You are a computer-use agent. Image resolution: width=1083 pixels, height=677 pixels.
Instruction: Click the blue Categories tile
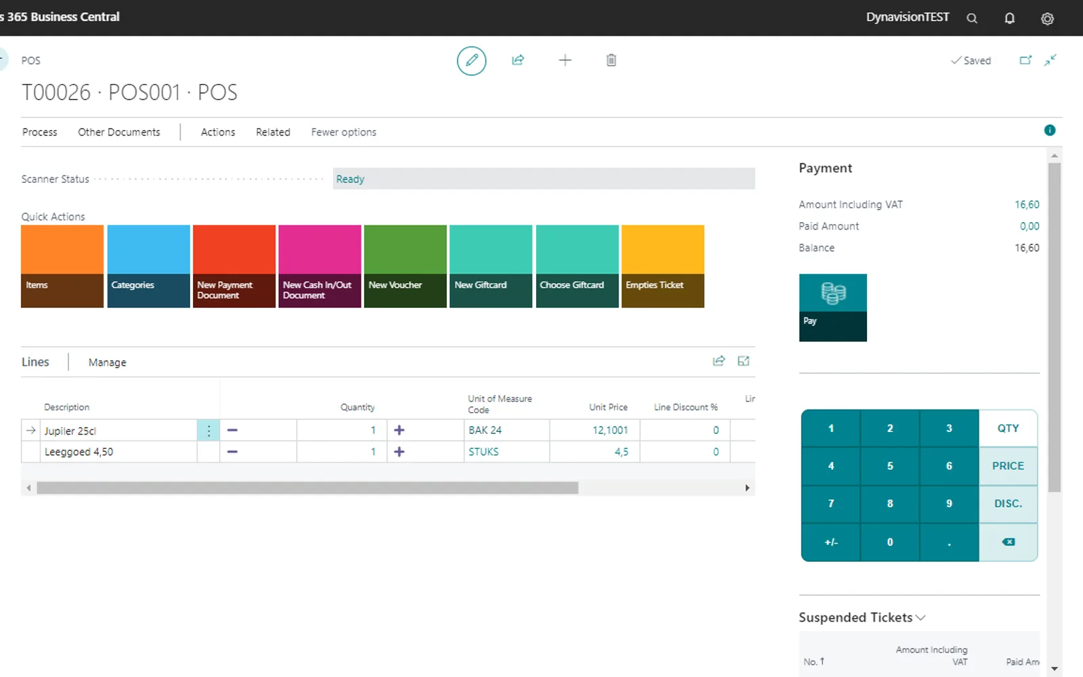coord(148,266)
